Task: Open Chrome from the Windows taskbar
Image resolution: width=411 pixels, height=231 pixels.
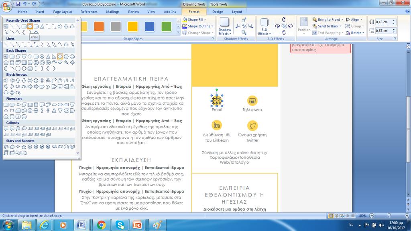Action: click(x=101, y=225)
